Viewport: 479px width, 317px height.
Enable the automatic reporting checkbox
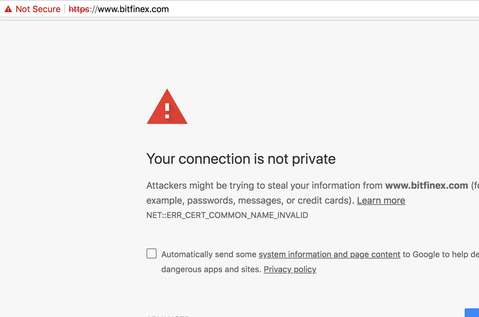click(152, 254)
